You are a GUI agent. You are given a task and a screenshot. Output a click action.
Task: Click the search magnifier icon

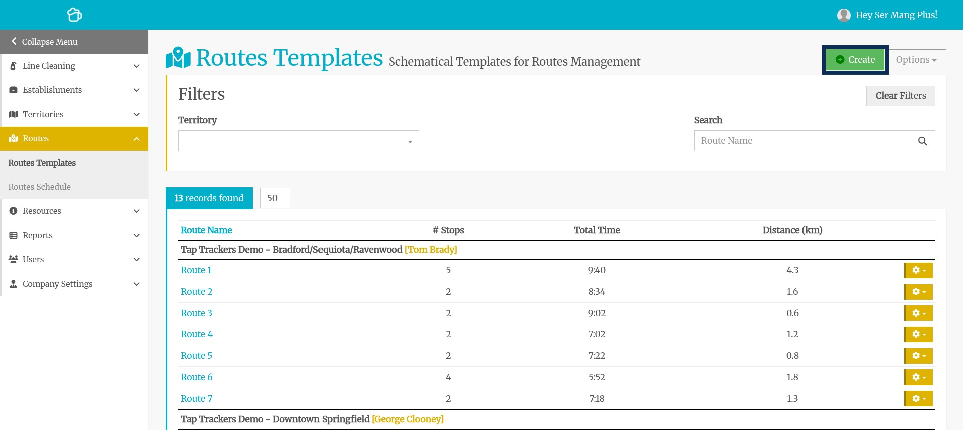pyautogui.click(x=922, y=141)
